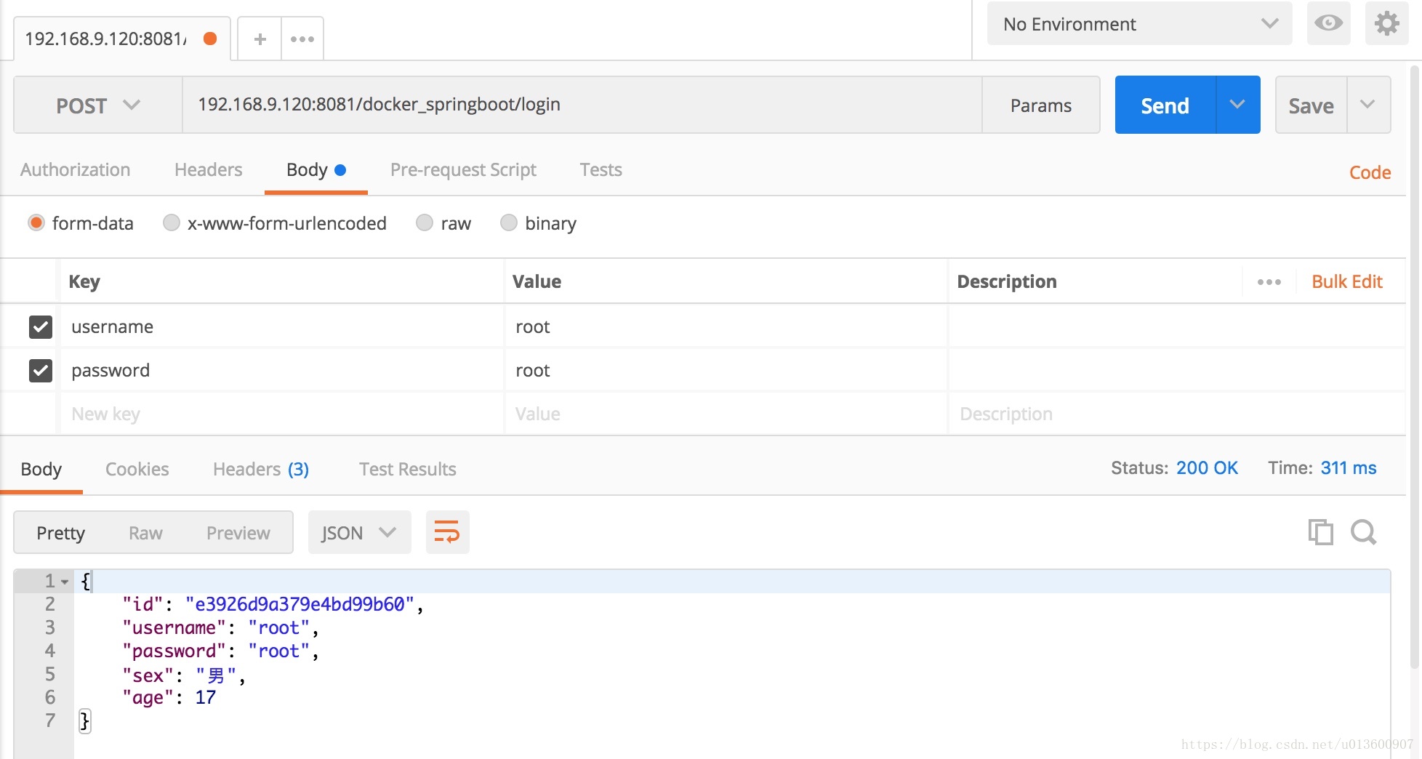Search the response with magnifier icon

(x=1363, y=532)
